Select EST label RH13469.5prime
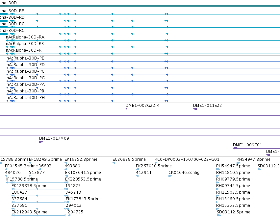 pyautogui.click(x=233, y=199)
